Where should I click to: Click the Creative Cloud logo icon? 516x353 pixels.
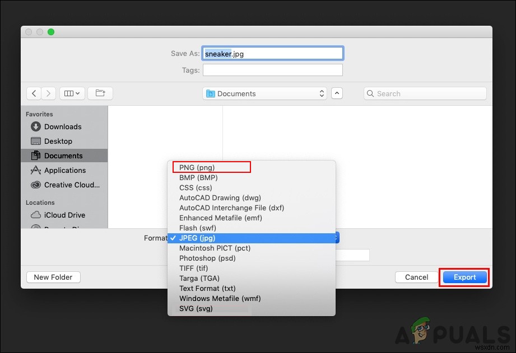point(35,185)
